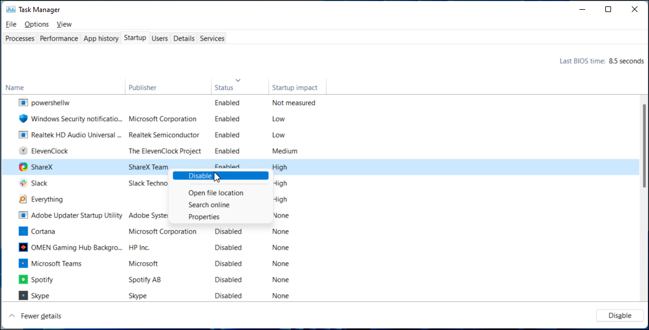Screen dimensions: 649x330
Task: Switch to the Details tab
Action: [184, 38]
